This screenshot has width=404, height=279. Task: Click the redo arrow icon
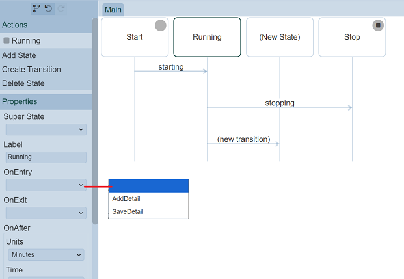pos(62,8)
